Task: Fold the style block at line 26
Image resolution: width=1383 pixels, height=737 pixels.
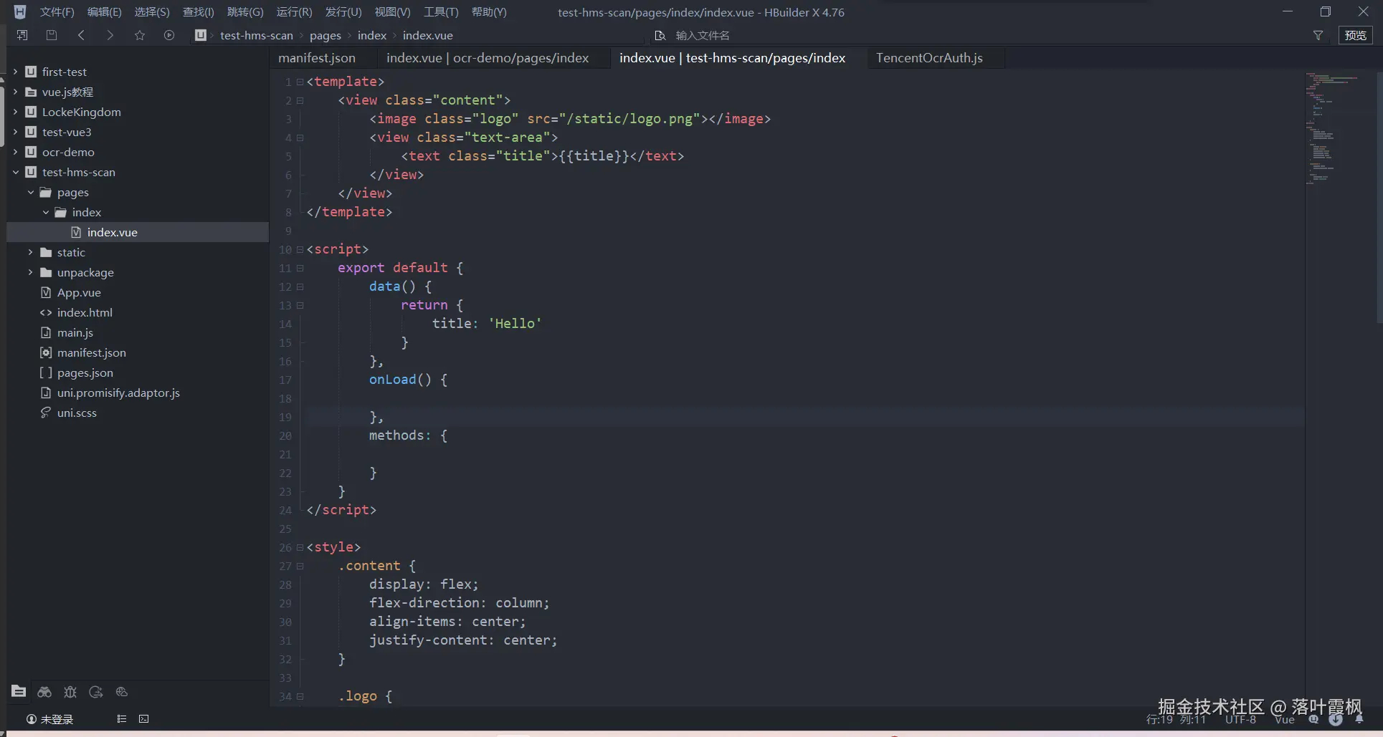Action: (x=300, y=547)
